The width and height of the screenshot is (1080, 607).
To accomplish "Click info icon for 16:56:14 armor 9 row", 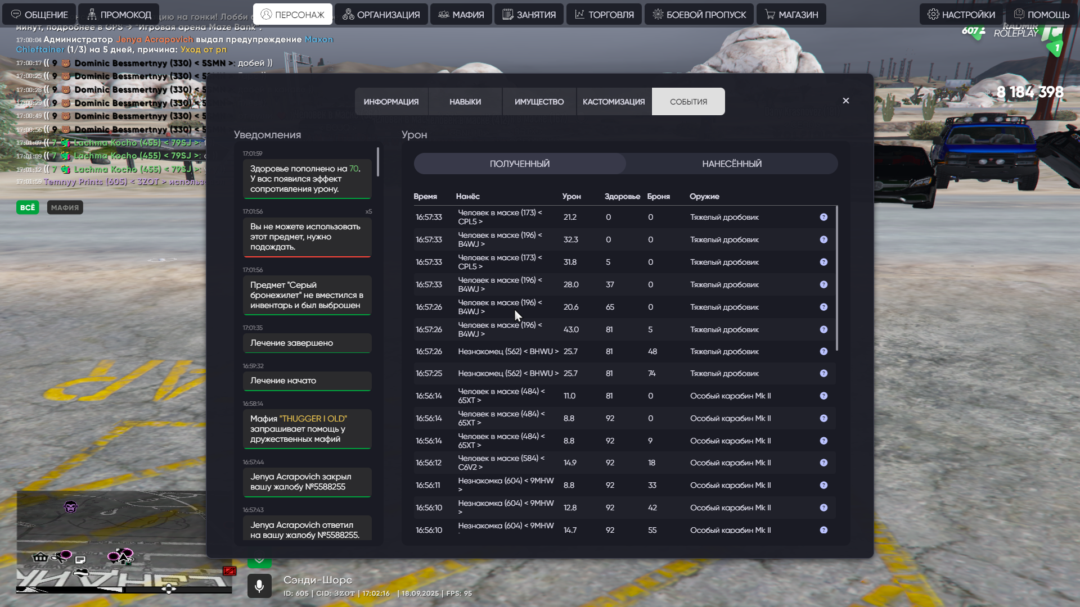I will click(823, 441).
